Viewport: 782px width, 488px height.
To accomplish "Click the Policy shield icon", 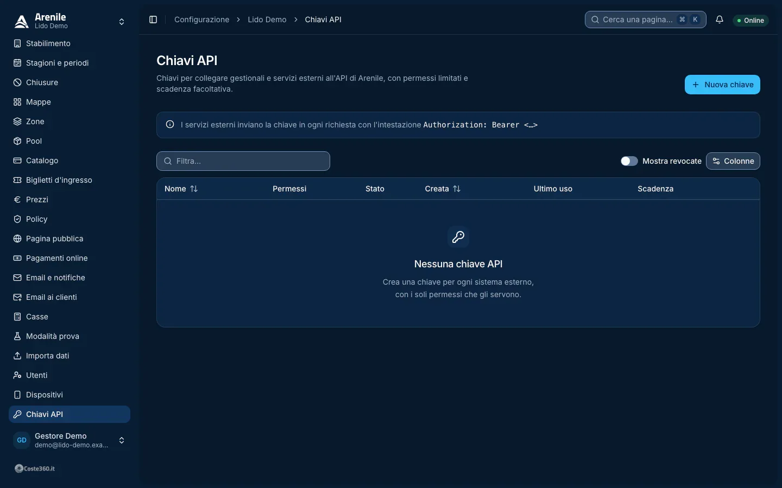I will (x=17, y=219).
